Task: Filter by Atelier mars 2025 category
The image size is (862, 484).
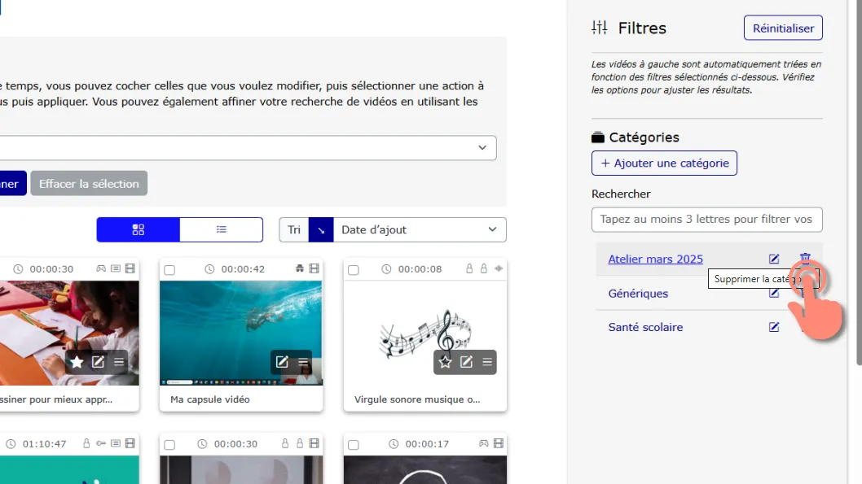Action: (x=655, y=259)
